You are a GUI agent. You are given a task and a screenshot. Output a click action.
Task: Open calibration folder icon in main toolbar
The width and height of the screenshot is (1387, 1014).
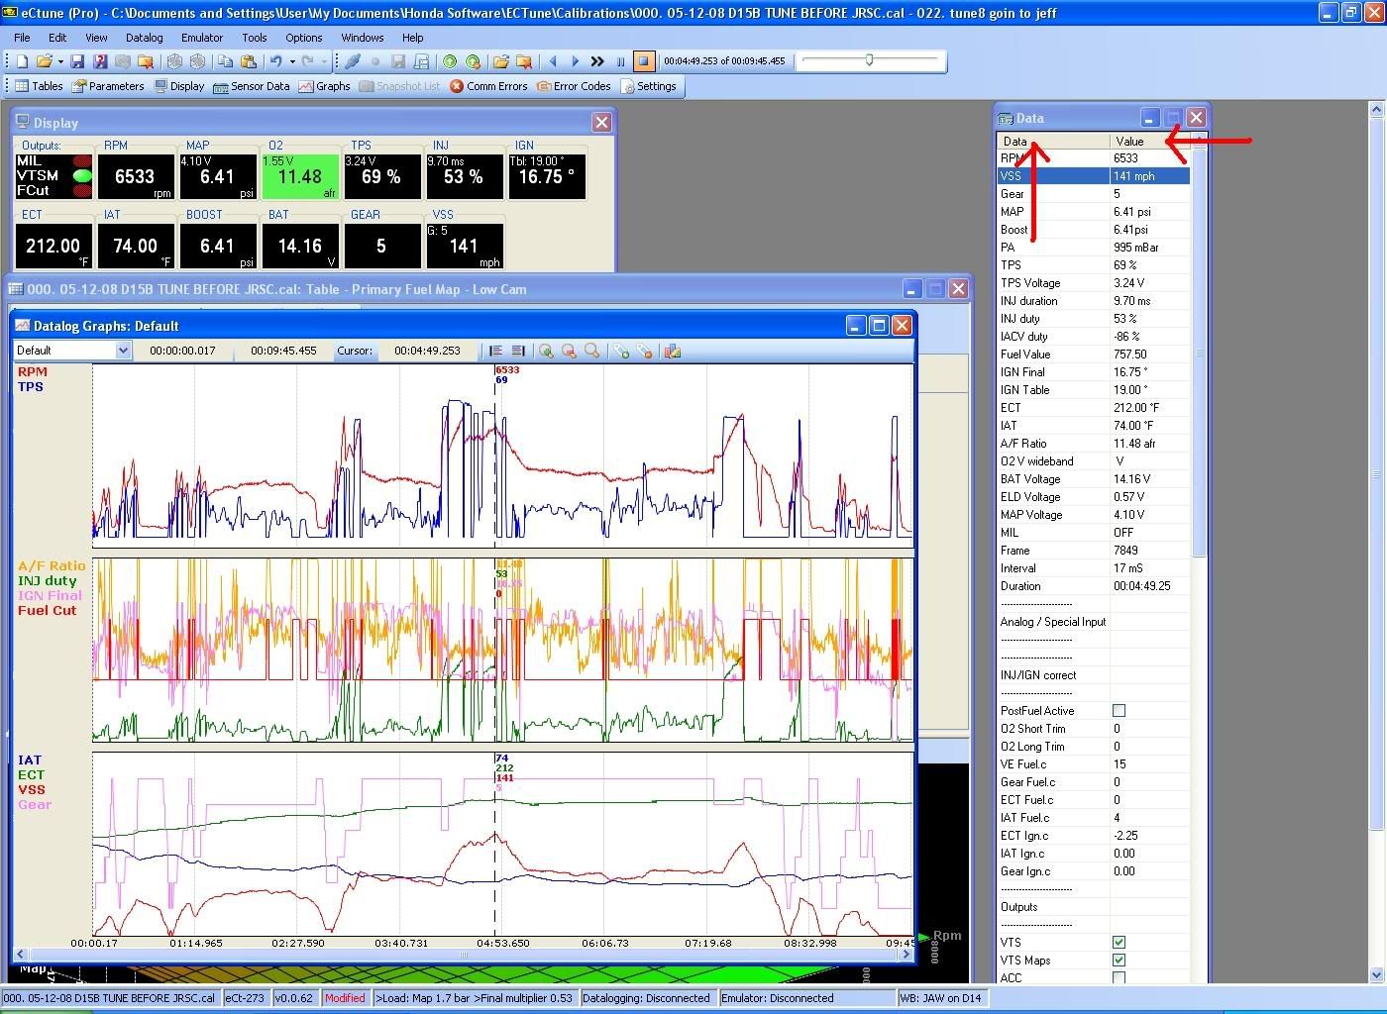pos(45,61)
